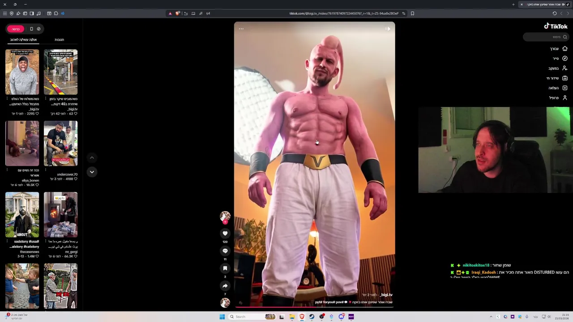This screenshot has height=322, width=573.
Task: Click the #foryou hashtag in the caption
Action: tap(329, 302)
